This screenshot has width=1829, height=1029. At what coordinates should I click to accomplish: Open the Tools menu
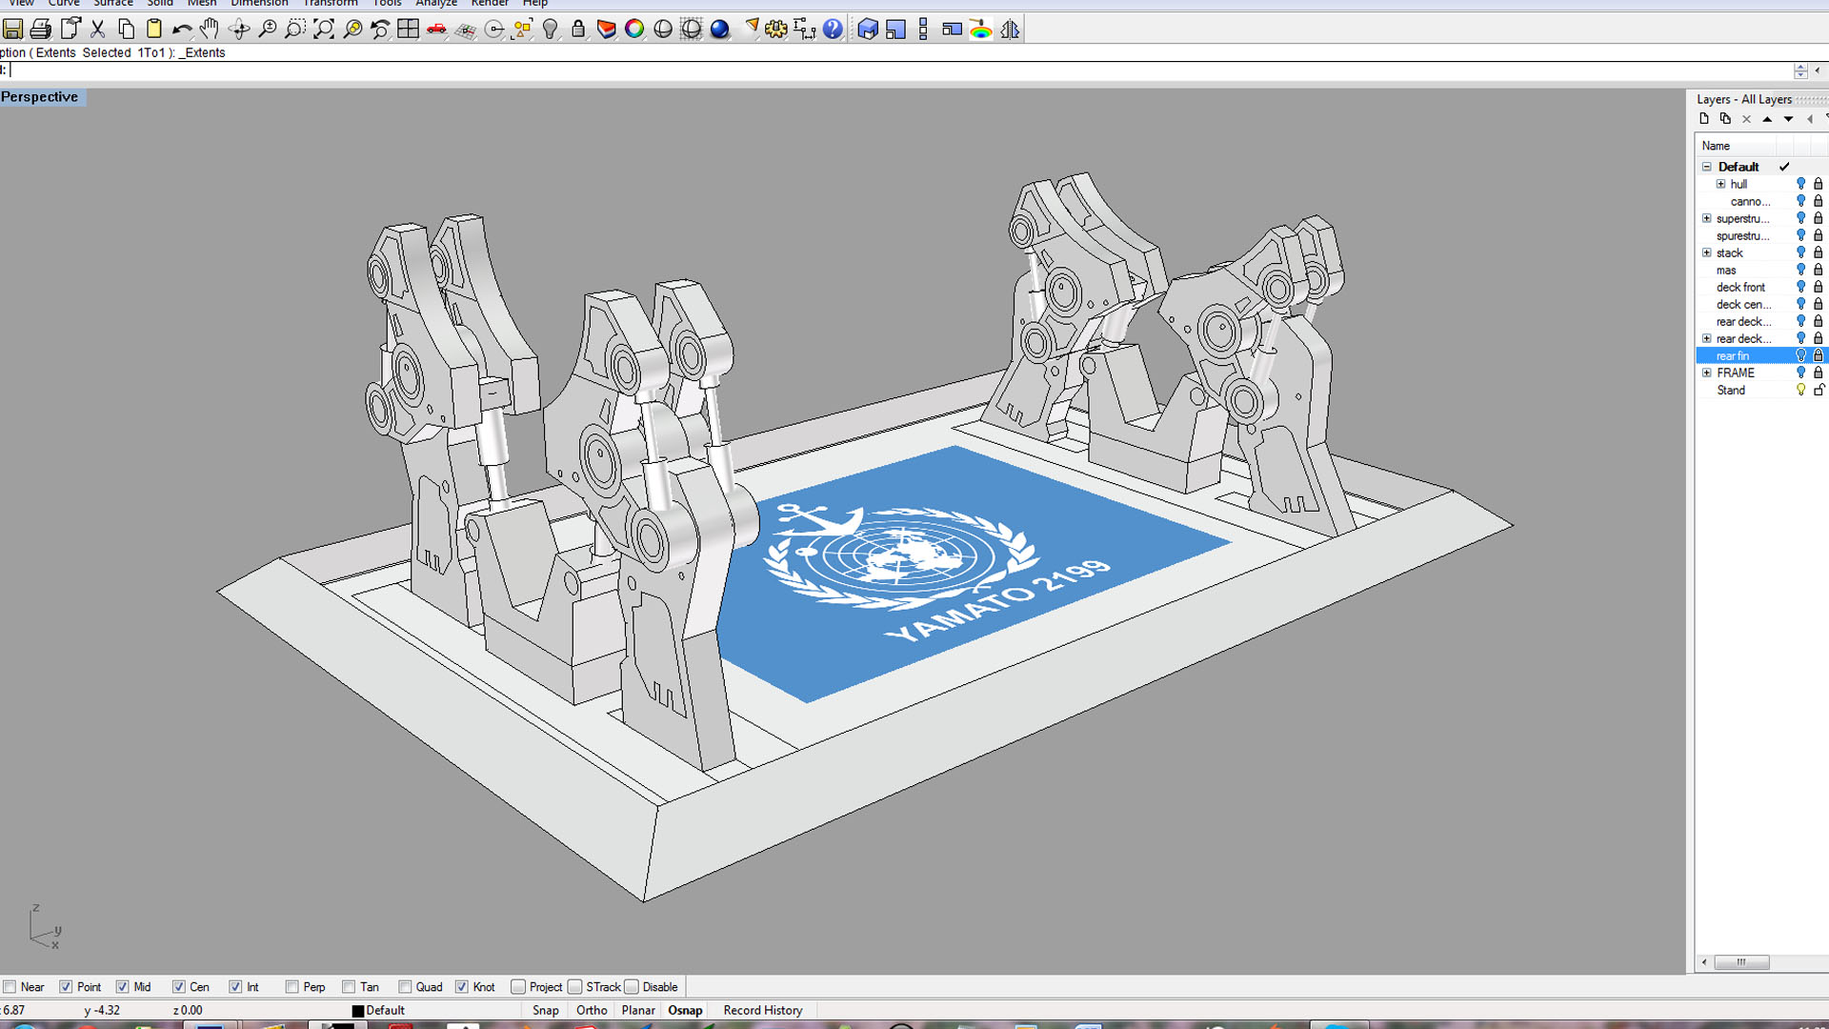click(x=387, y=4)
